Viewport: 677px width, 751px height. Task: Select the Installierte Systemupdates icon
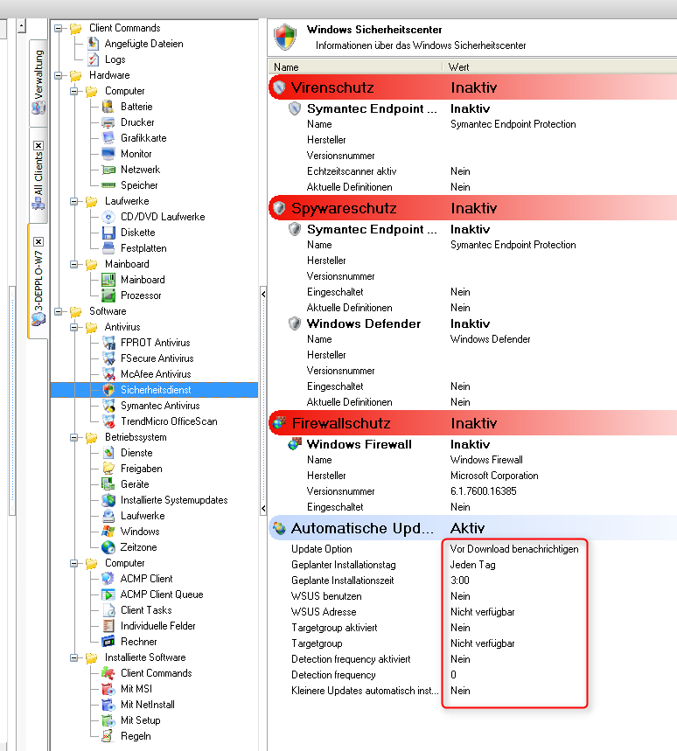pyautogui.click(x=108, y=500)
